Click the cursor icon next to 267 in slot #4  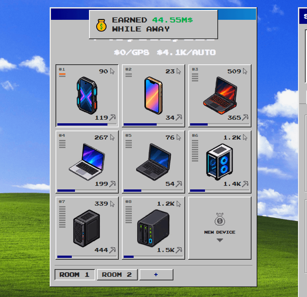[112, 137]
